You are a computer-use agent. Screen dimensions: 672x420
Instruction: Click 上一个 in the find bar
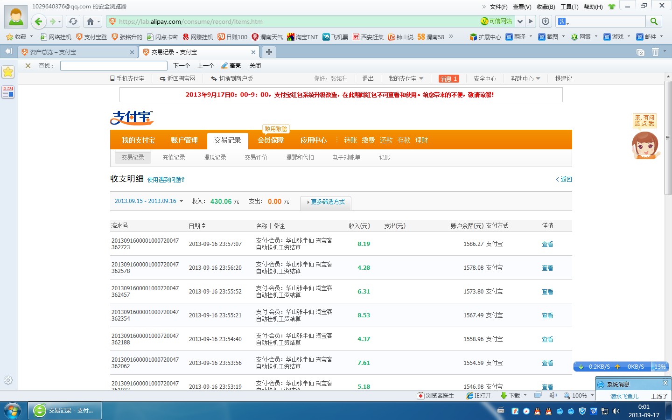(x=206, y=66)
